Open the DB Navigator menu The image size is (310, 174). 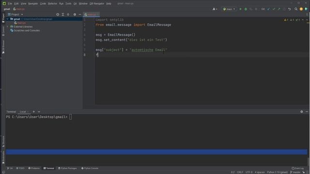tap(97, 3)
